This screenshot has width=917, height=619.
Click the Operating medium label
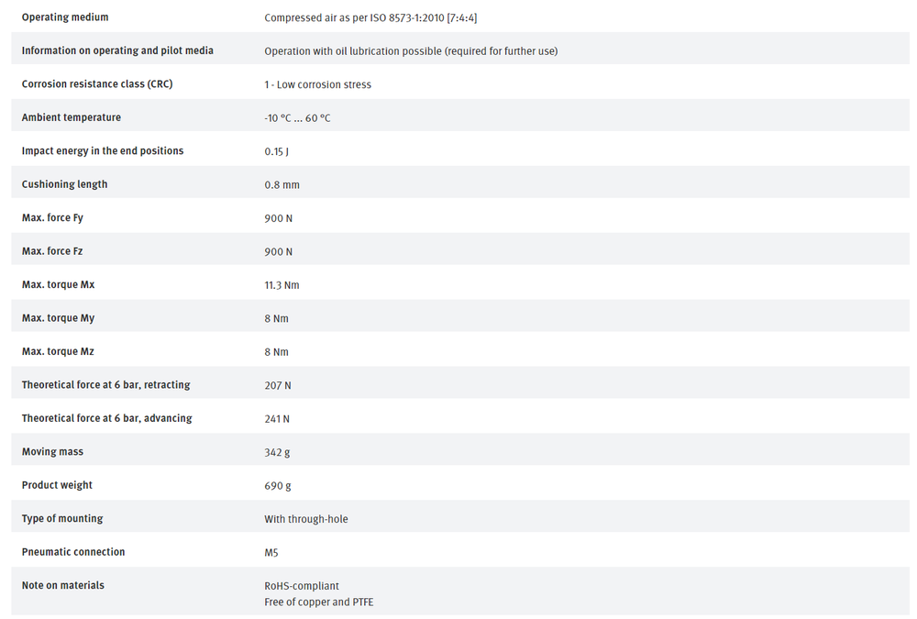click(65, 17)
